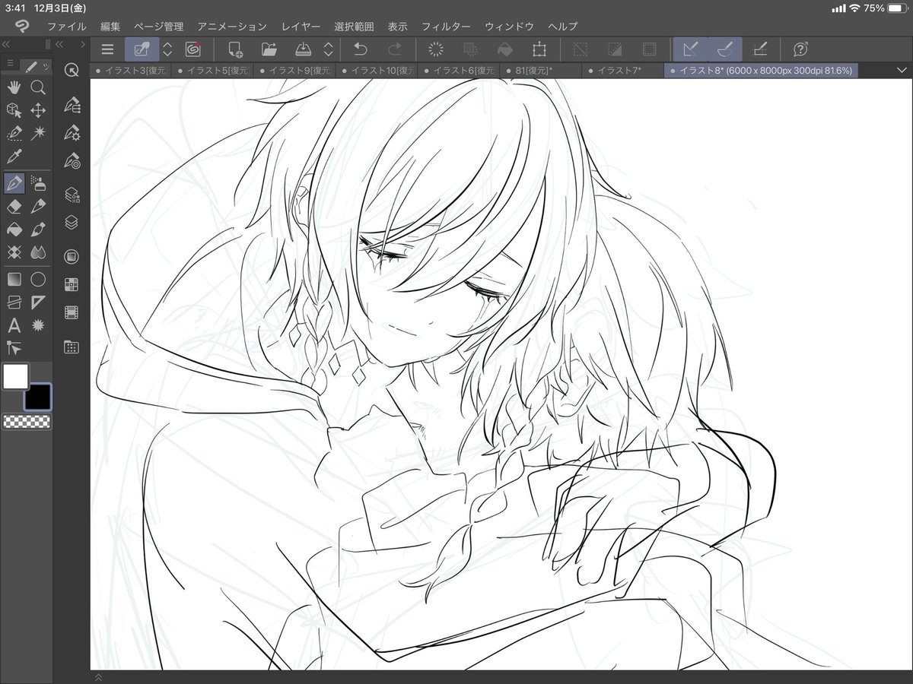Viewport: 913px width, 684px height.
Task: Expand the bottom palette double-chevron
Action: click(98, 676)
